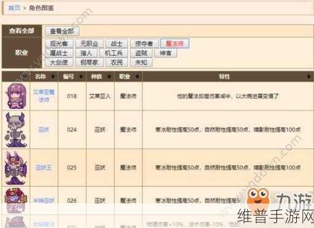
Task: Click the sort arrow in the portrait column header
Action: point(25,77)
